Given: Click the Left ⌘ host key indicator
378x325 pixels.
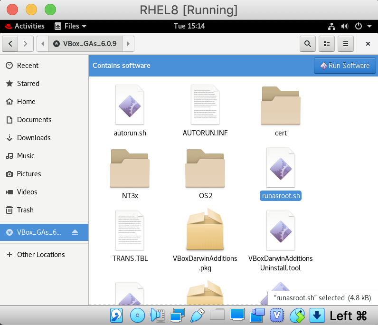Looking at the screenshot, I should click(348, 316).
